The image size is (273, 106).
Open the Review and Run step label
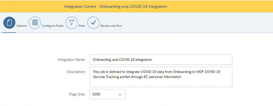pyautogui.click(x=111, y=26)
